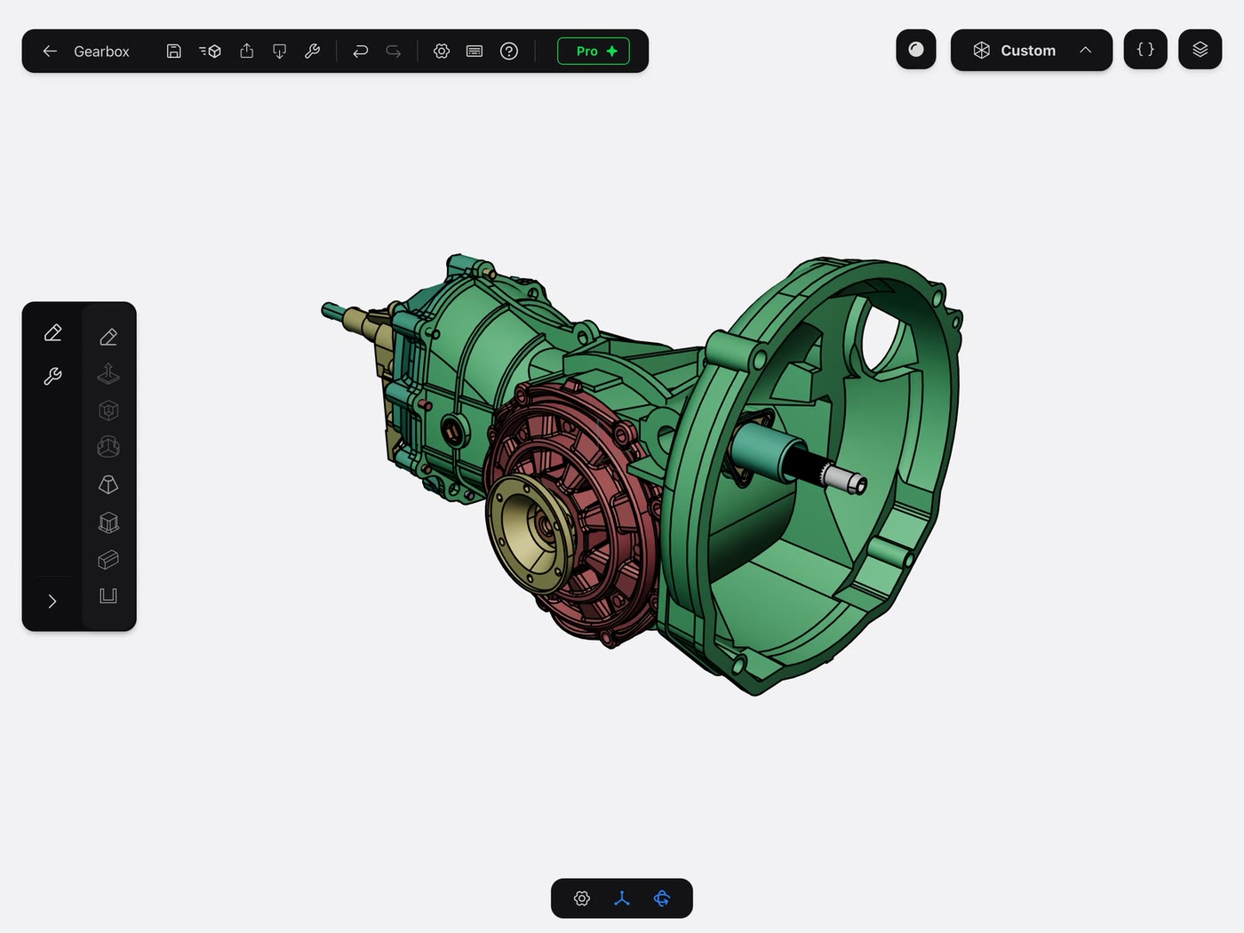Viewport: 1244px width, 933px height.
Task: Open the keyboard shortcuts icon
Action: tap(474, 52)
